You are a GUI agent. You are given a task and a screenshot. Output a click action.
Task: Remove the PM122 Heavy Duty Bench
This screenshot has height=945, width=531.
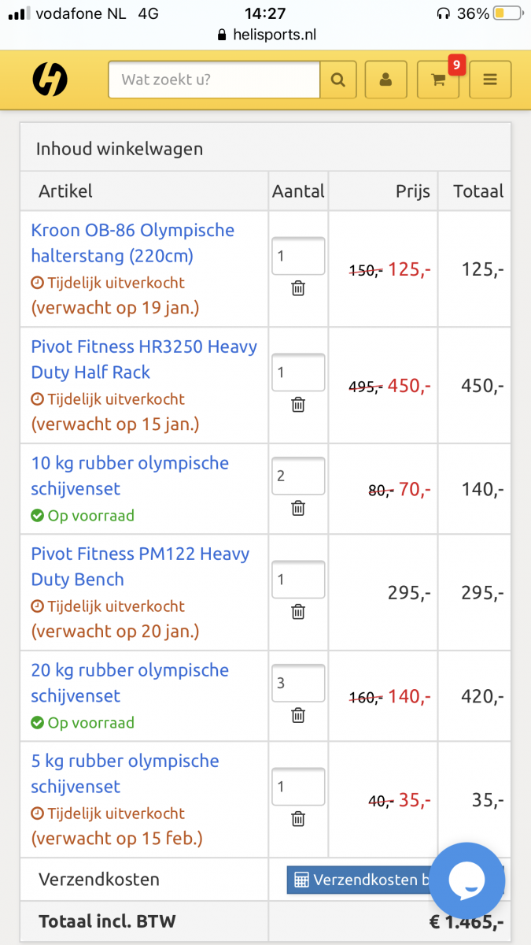click(298, 612)
